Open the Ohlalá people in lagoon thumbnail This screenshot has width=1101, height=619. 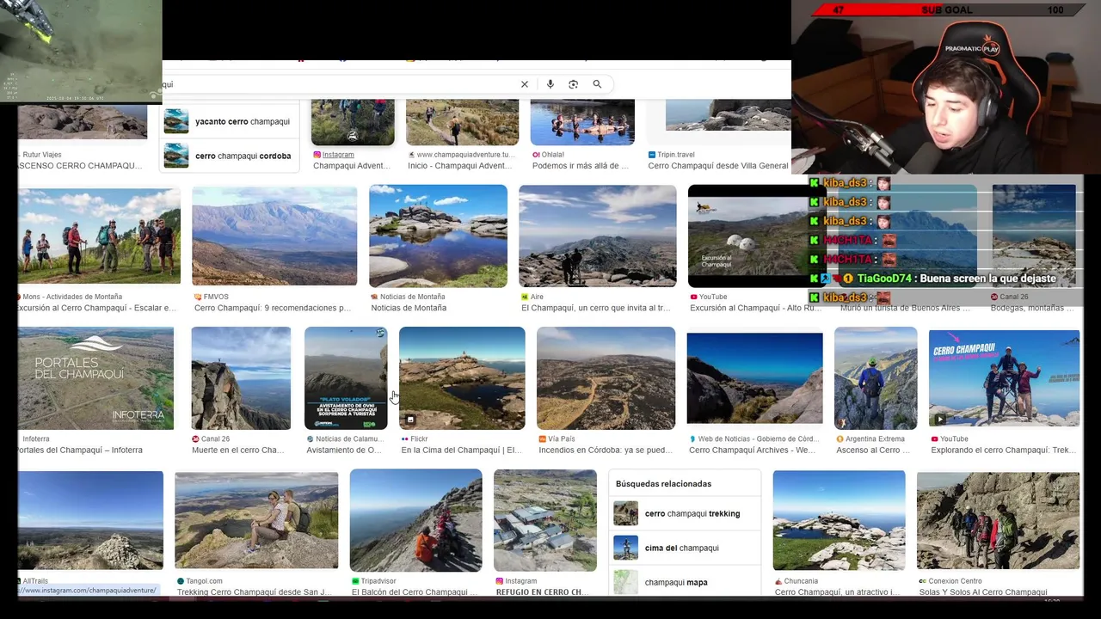point(582,122)
